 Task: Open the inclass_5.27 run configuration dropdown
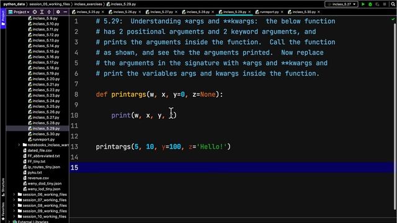point(341,4)
